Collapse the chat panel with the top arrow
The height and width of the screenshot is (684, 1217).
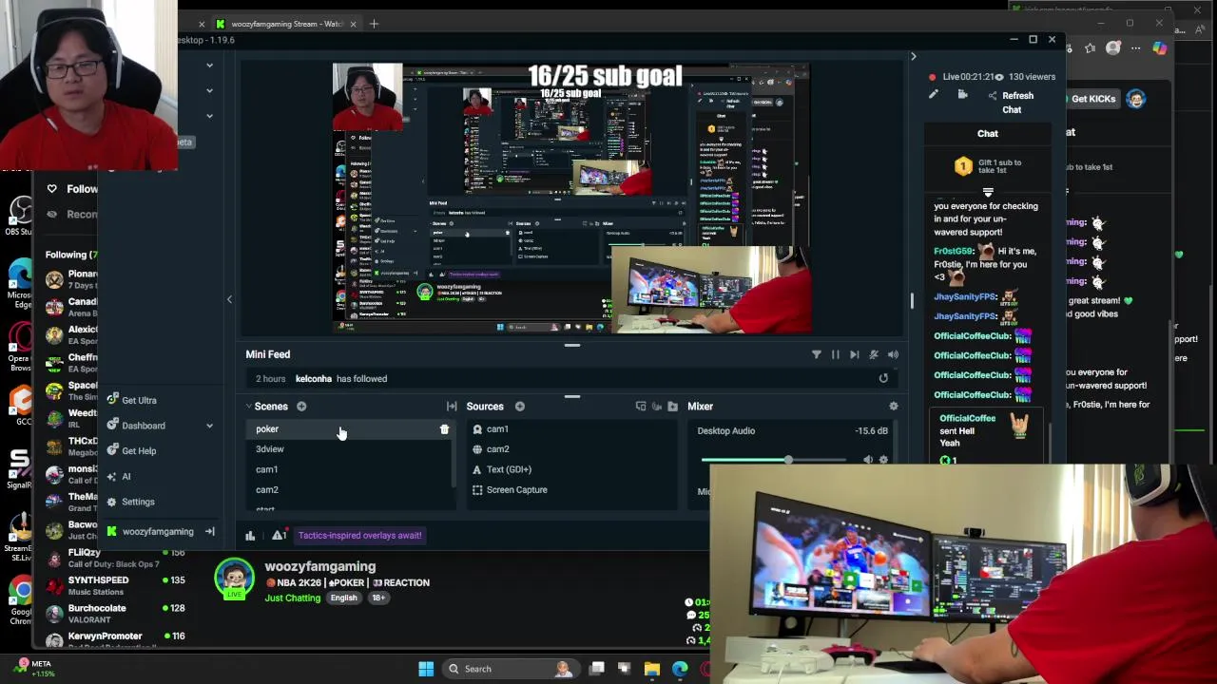pos(913,57)
